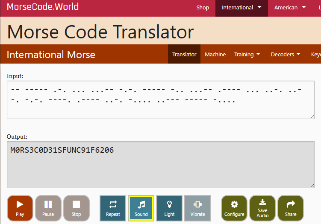Share the translation

point(291,208)
